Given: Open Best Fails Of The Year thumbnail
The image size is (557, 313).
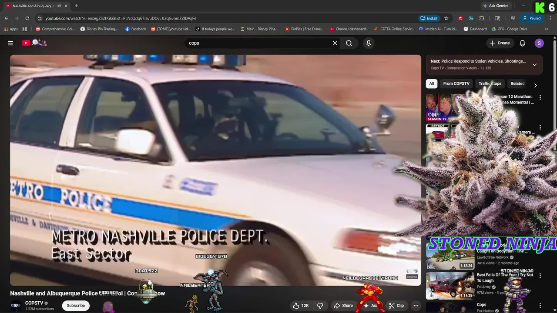Looking at the screenshot, I should 450,286.
